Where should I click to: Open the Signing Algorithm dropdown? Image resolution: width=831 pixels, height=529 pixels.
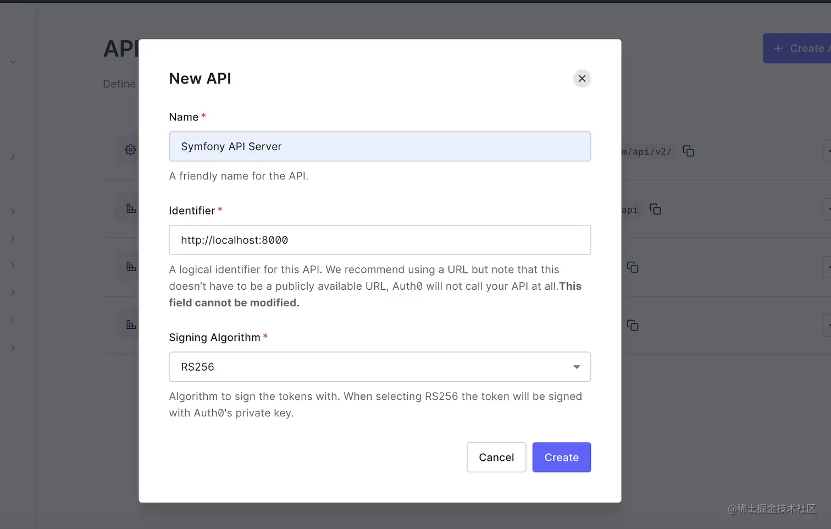click(x=576, y=367)
